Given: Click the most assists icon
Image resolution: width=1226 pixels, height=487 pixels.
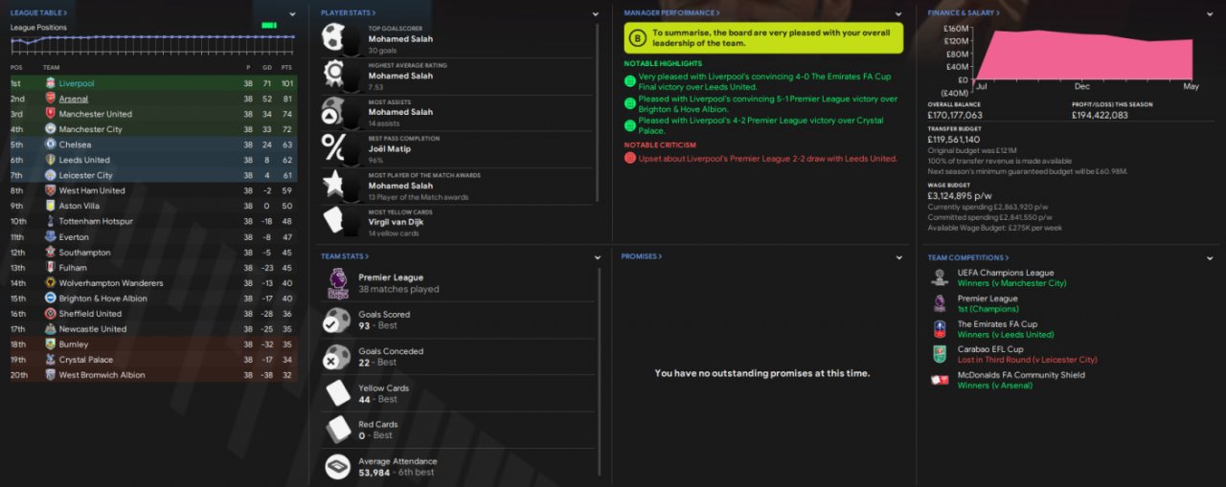Looking at the screenshot, I should coord(334,112).
